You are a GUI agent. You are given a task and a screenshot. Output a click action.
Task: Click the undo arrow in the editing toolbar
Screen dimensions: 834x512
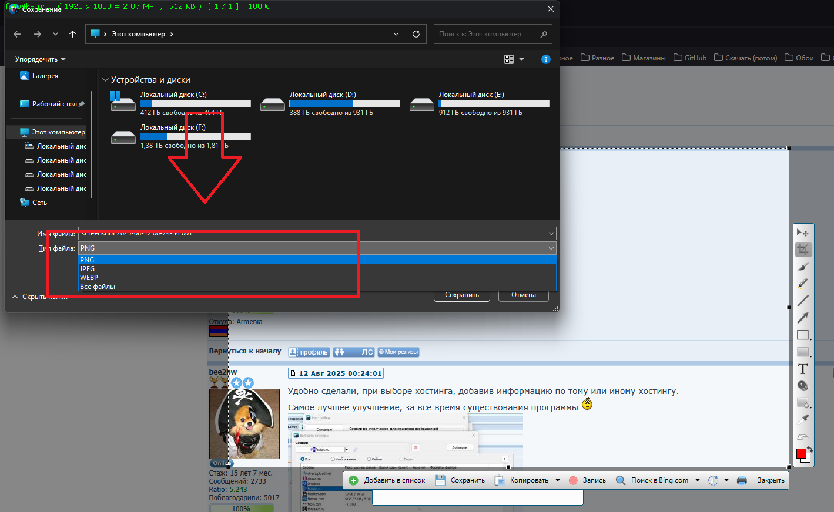tap(803, 437)
